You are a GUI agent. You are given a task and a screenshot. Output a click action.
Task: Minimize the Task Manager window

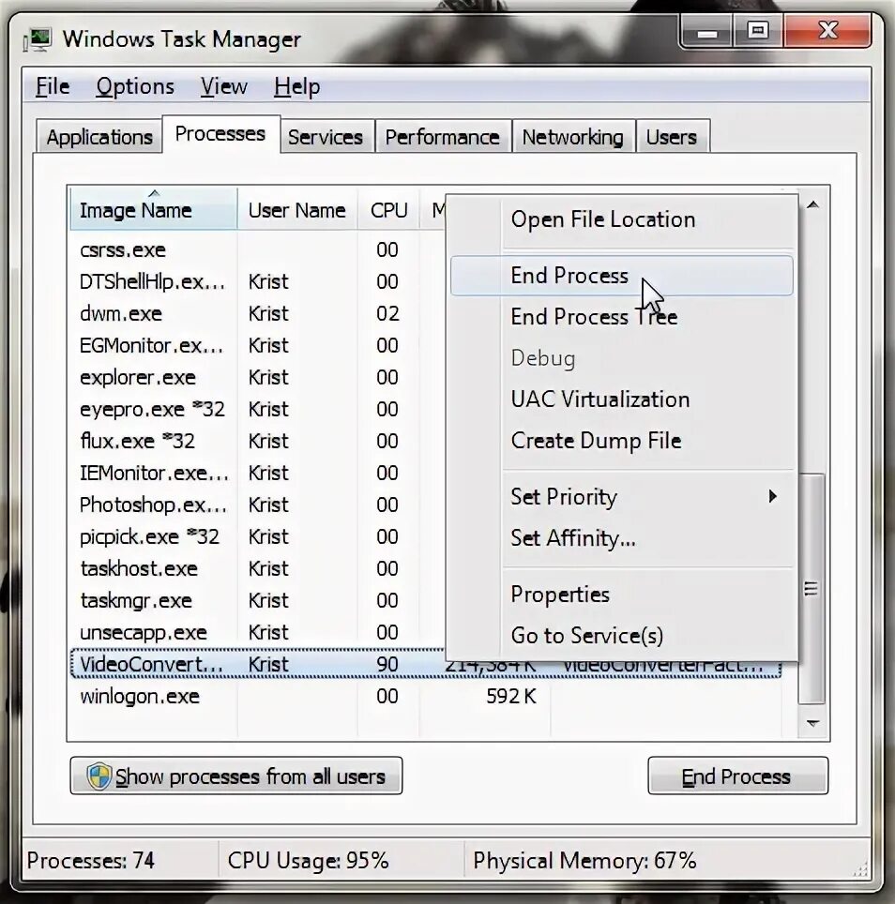(x=707, y=32)
